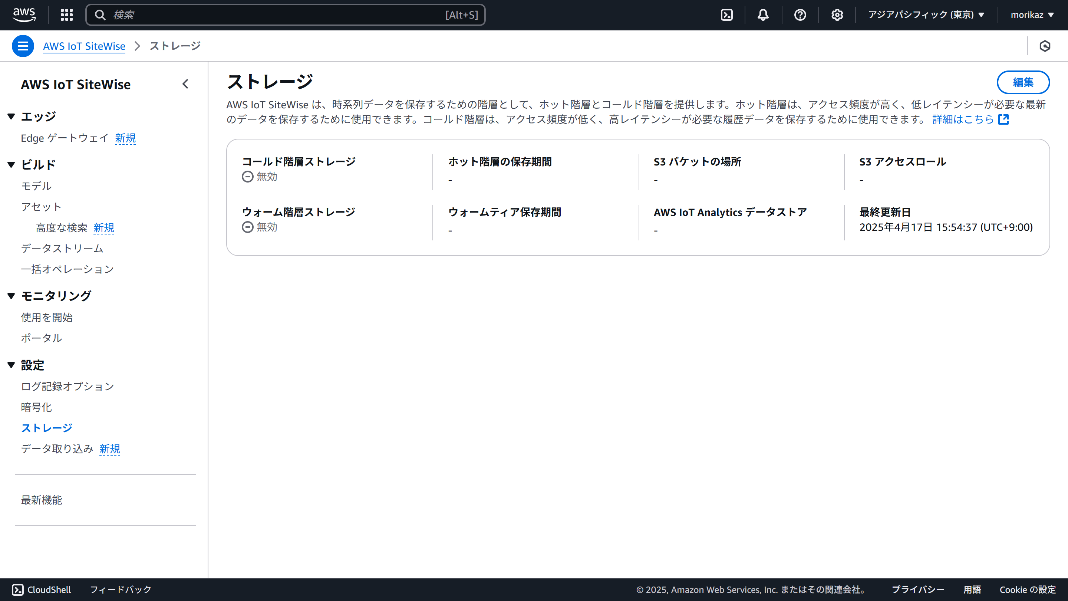Click the hexagon icon at right of breadcrumb

pos(1044,46)
